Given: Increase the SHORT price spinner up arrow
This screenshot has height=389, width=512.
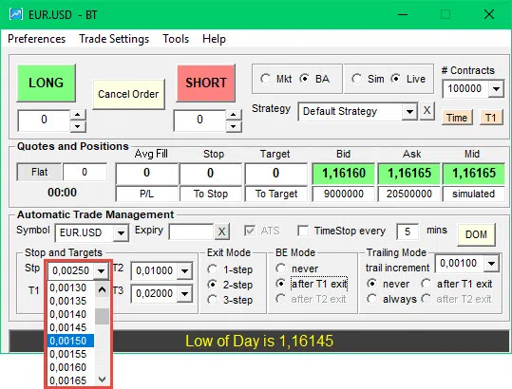Looking at the screenshot, I should [233, 115].
